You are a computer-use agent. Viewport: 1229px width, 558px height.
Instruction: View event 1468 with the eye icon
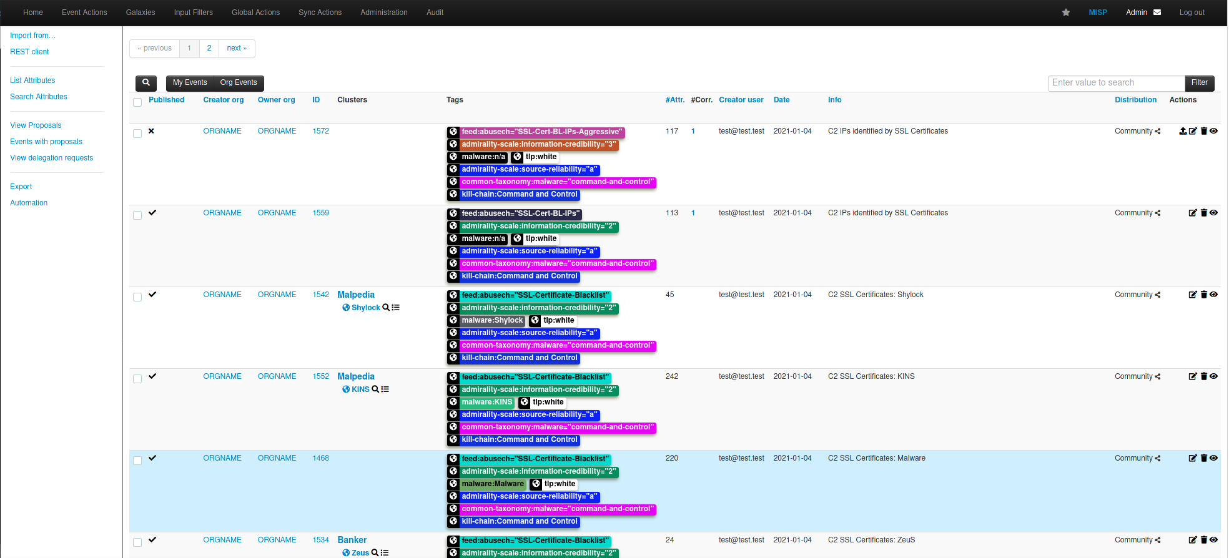(1213, 458)
